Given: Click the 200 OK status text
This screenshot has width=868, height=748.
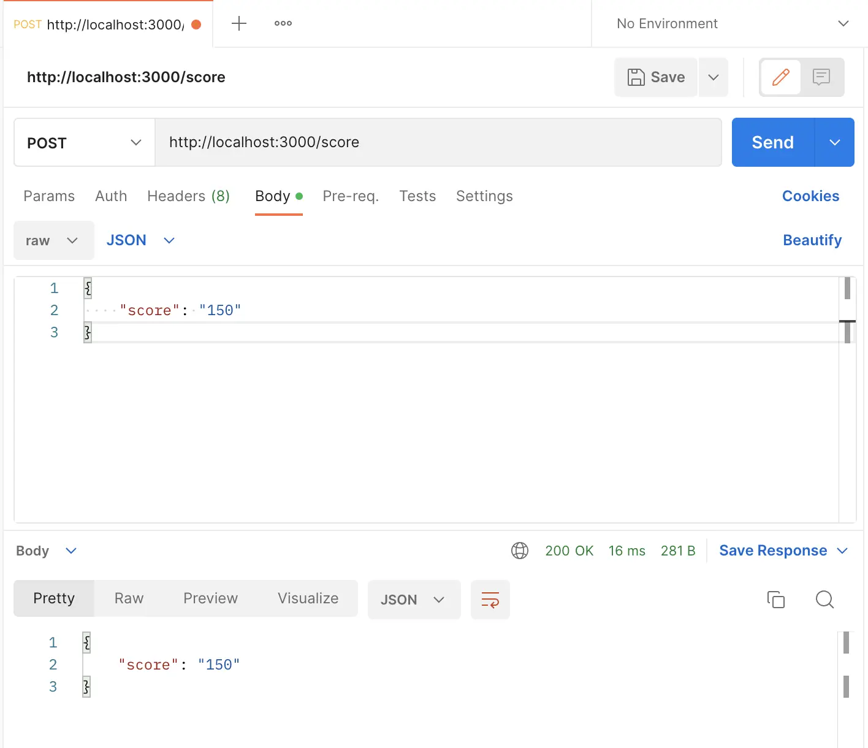Looking at the screenshot, I should click(x=569, y=551).
